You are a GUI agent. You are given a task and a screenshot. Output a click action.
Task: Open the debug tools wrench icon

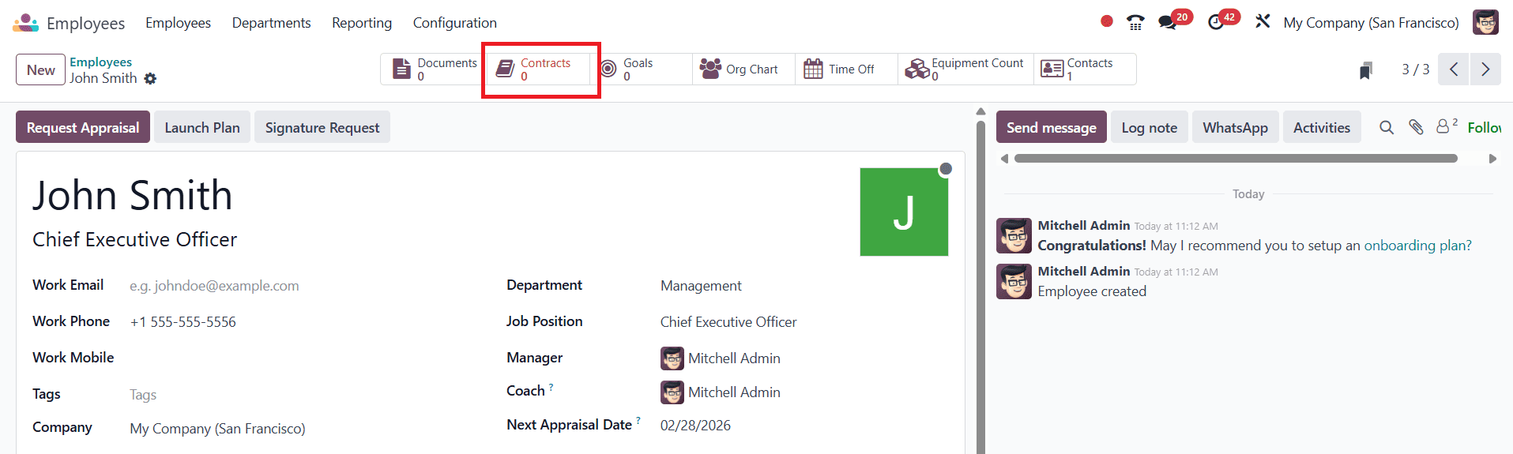click(x=1263, y=21)
